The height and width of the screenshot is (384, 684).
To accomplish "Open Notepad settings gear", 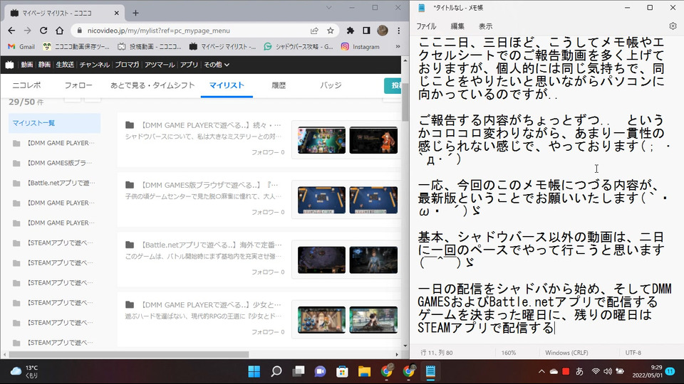I will (673, 26).
